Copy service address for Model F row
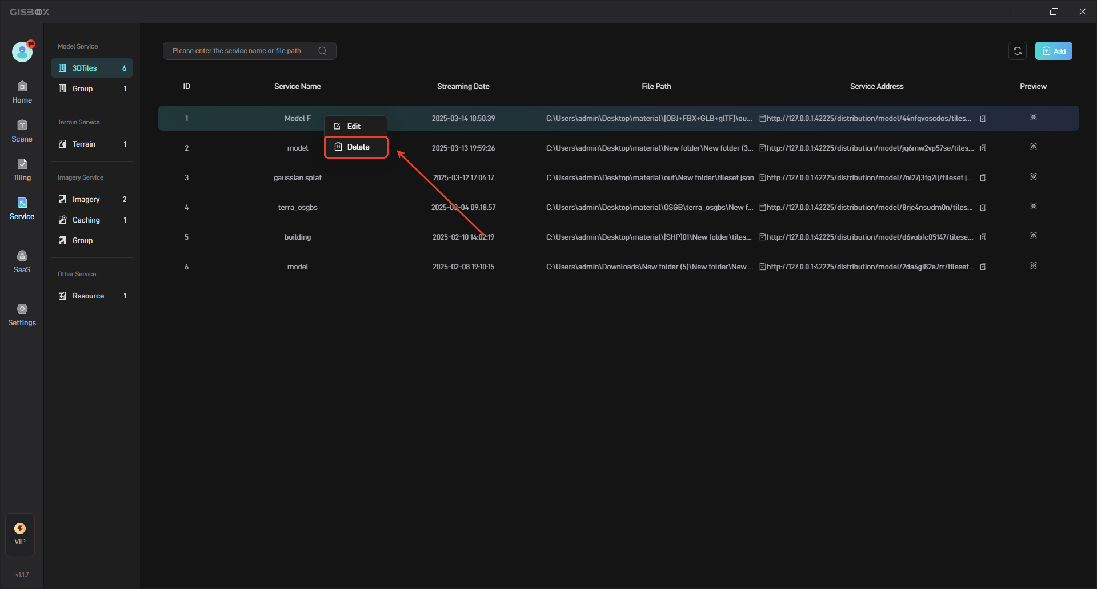Screen dimensions: 1097x589 (983, 119)
